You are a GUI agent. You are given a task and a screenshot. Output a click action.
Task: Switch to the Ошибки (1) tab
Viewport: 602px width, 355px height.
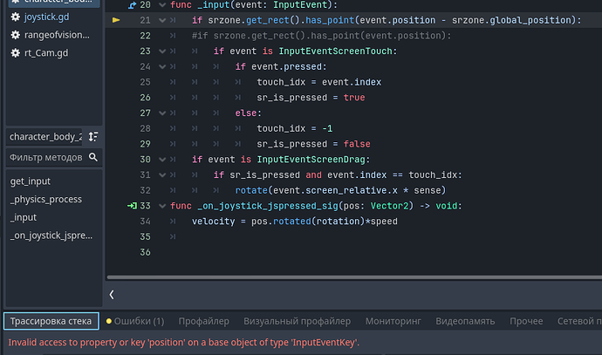pos(135,321)
